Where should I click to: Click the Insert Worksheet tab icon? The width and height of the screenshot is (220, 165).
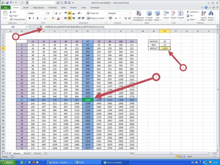coord(46,153)
